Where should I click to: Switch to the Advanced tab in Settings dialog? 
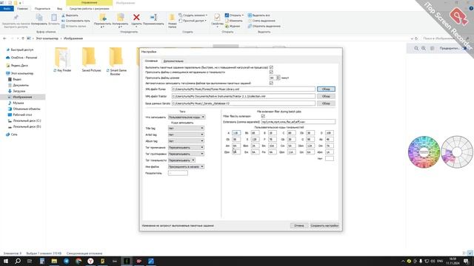(x=173, y=61)
